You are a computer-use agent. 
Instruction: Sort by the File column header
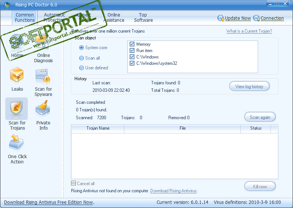tap(183, 128)
